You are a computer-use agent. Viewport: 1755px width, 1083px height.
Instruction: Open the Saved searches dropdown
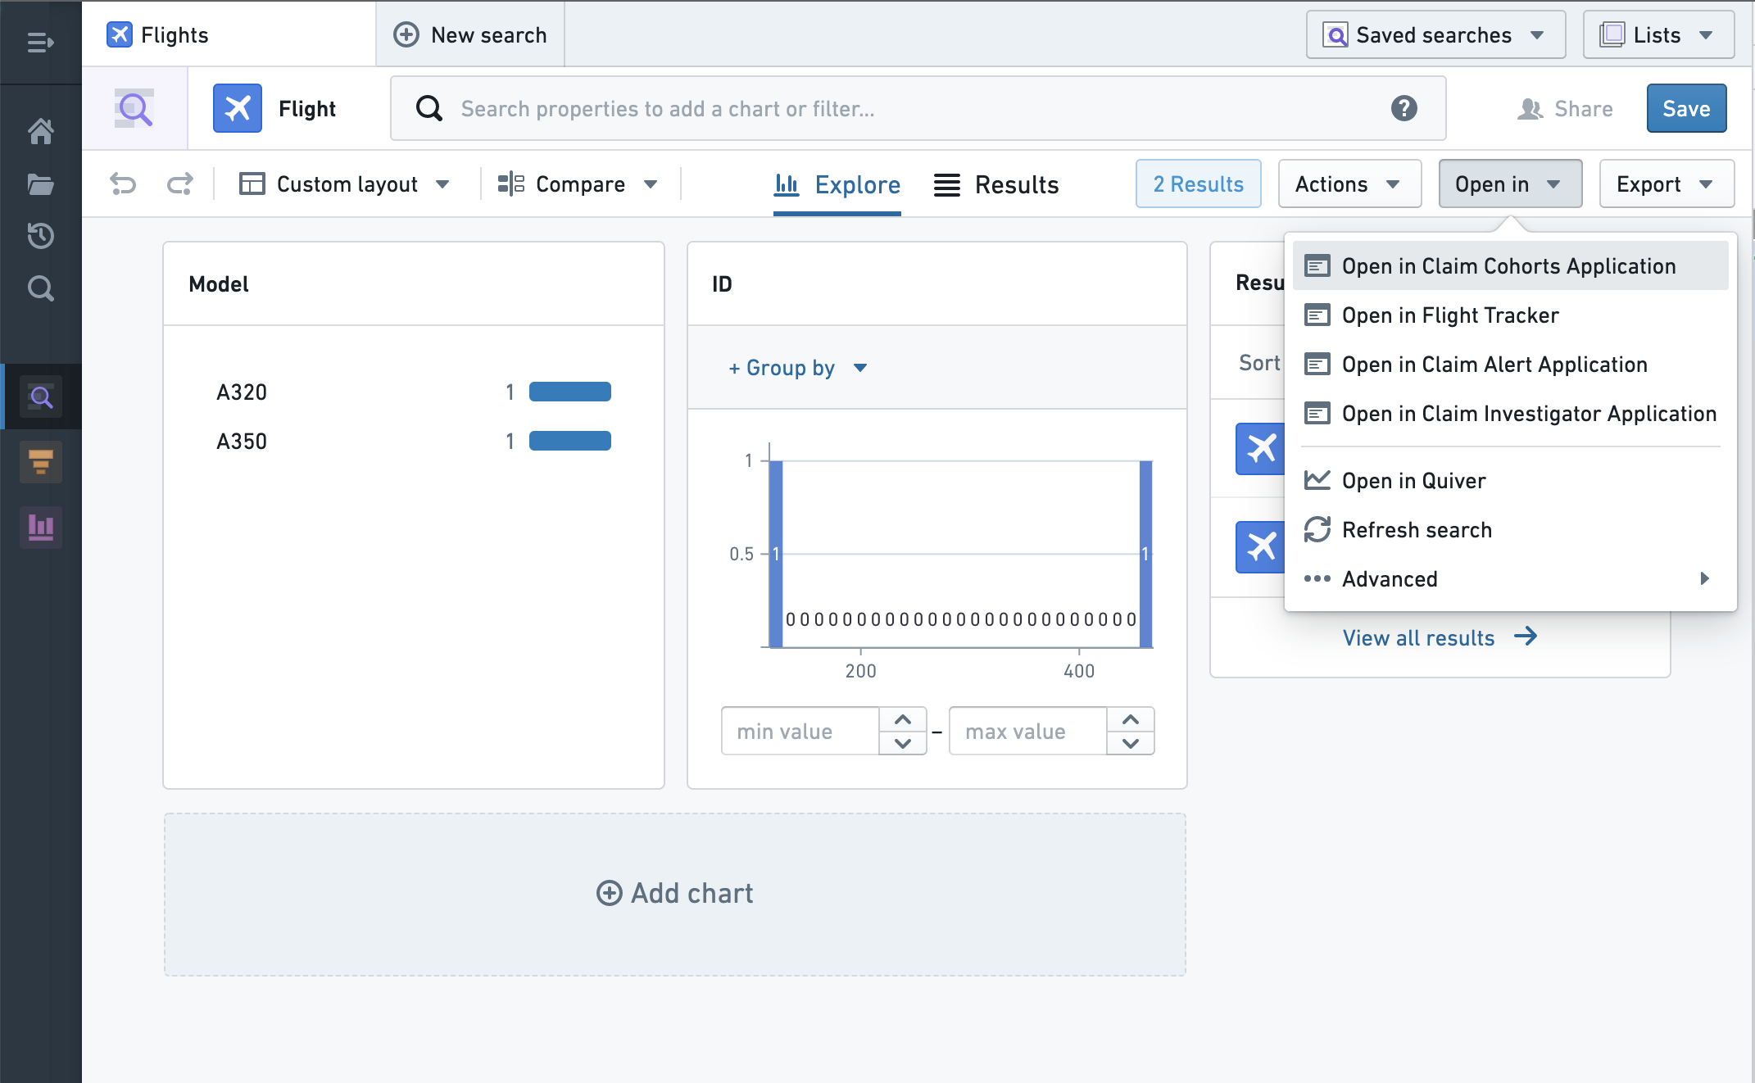tap(1435, 35)
